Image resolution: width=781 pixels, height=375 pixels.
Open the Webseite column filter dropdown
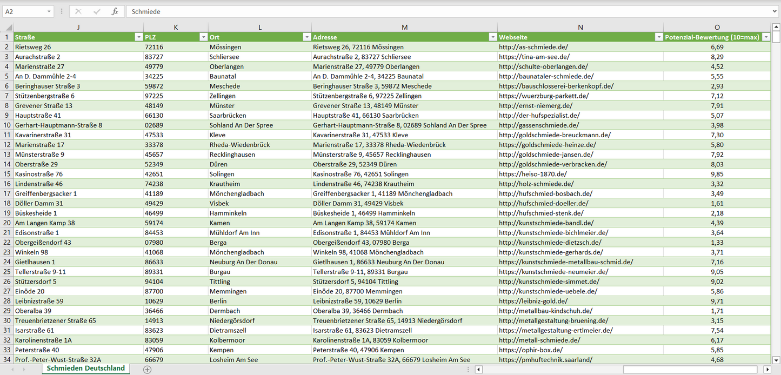pyautogui.click(x=658, y=37)
